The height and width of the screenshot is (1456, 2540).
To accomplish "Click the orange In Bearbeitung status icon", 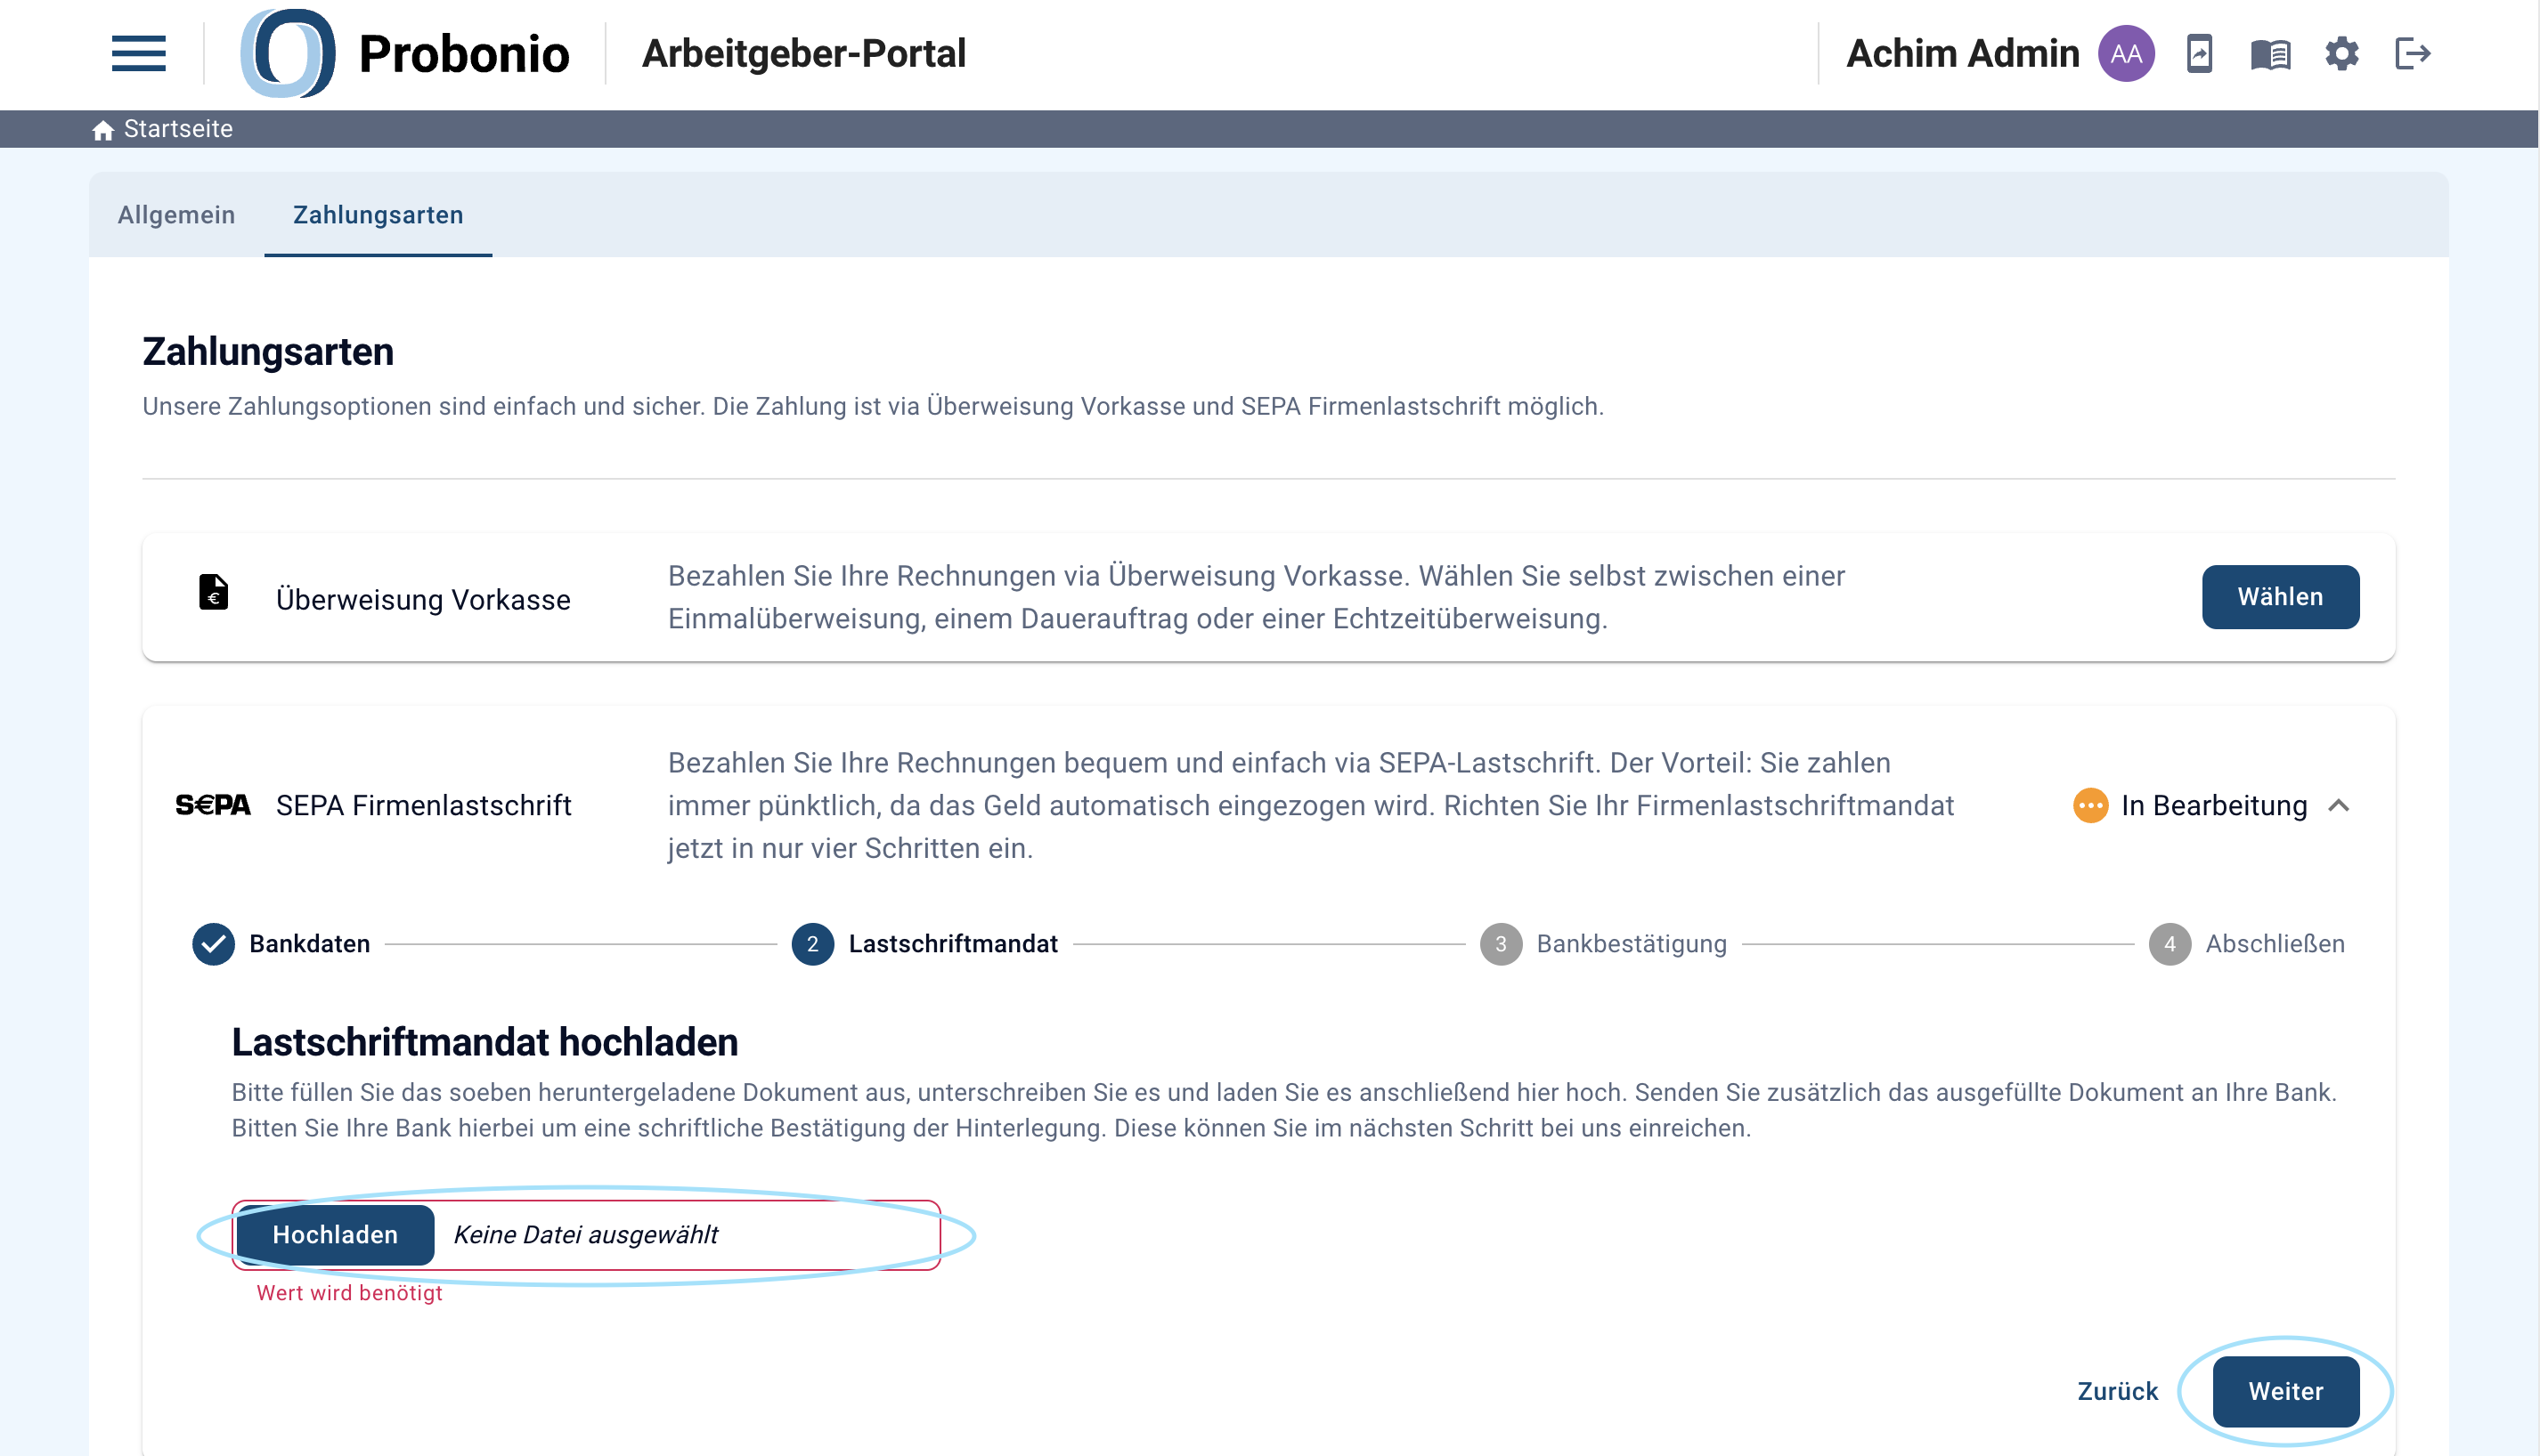I will (x=2090, y=806).
